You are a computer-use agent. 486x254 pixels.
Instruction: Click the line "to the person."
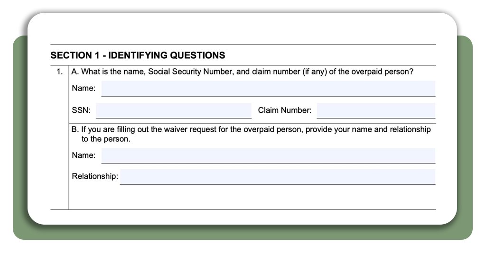(x=106, y=139)
